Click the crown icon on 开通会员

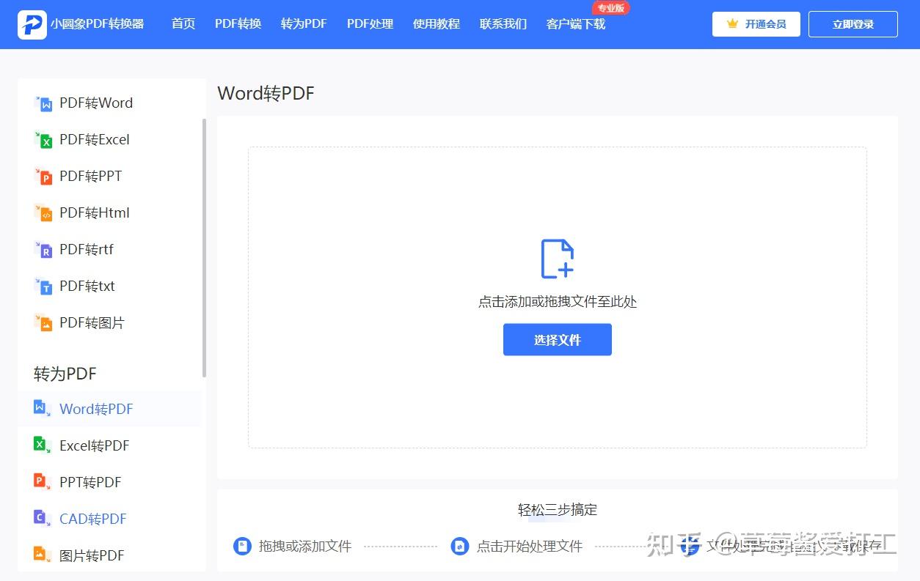tap(732, 24)
